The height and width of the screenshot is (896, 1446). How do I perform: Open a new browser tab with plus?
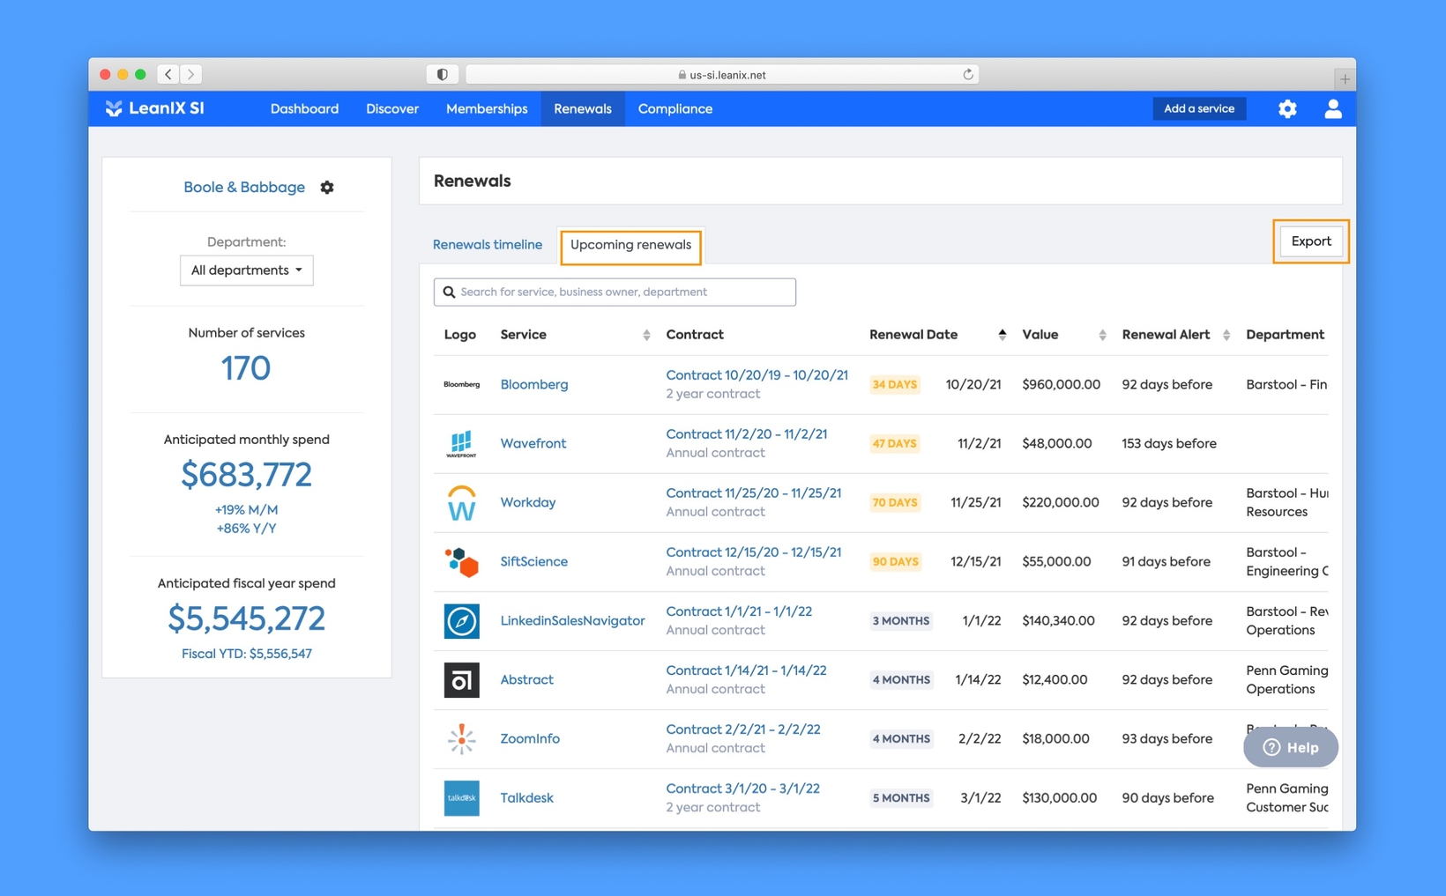(1345, 78)
